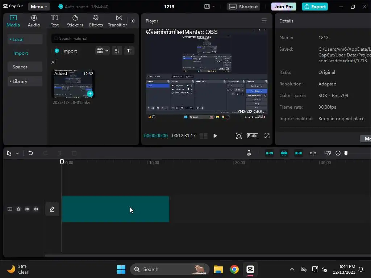Open the Audio tab
371x278 pixels.
[x=34, y=21]
